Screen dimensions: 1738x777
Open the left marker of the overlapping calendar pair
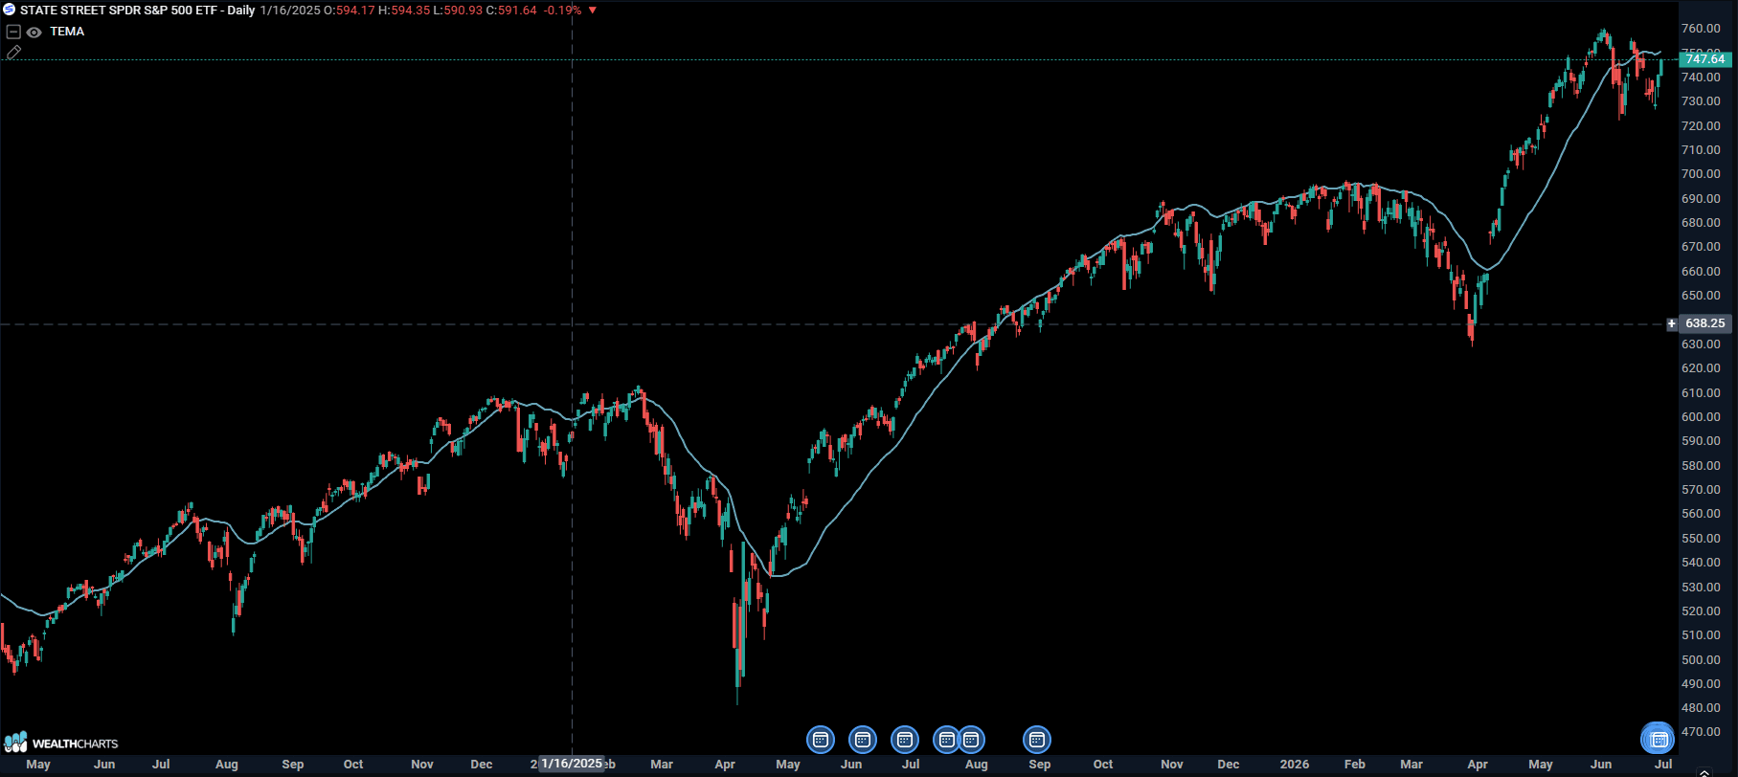[946, 740]
